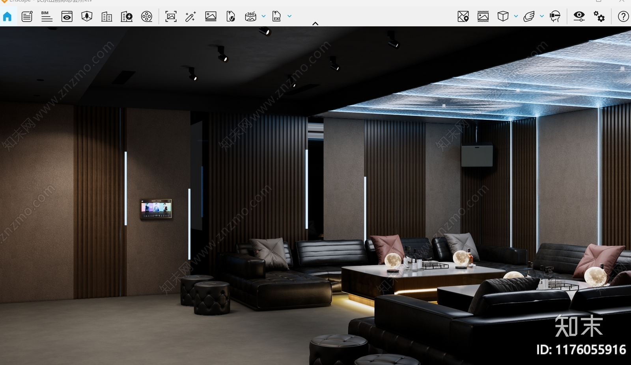Enable the VR headset mode
The image size is (631, 365).
pos(555,17)
